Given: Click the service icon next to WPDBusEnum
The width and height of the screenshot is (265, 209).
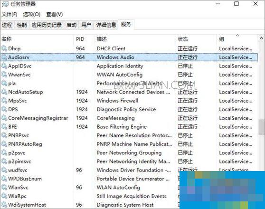Looking at the screenshot, I should 4,179.
